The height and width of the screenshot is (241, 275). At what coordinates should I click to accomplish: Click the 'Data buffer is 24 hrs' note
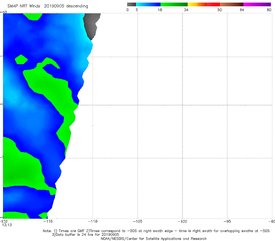tap(85, 235)
